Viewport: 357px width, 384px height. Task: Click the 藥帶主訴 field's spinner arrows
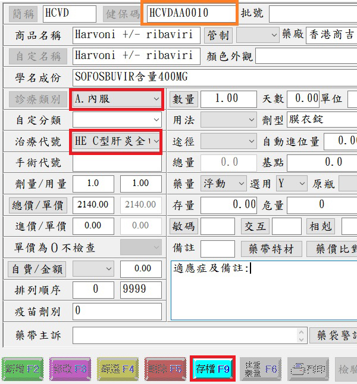(x=302, y=336)
